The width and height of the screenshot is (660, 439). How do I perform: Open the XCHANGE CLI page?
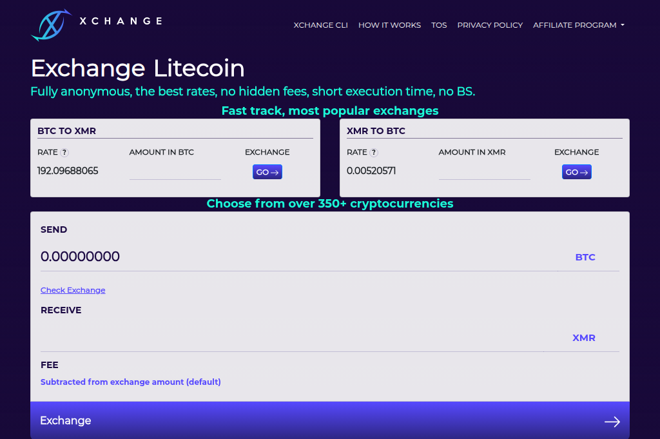pyautogui.click(x=320, y=25)
